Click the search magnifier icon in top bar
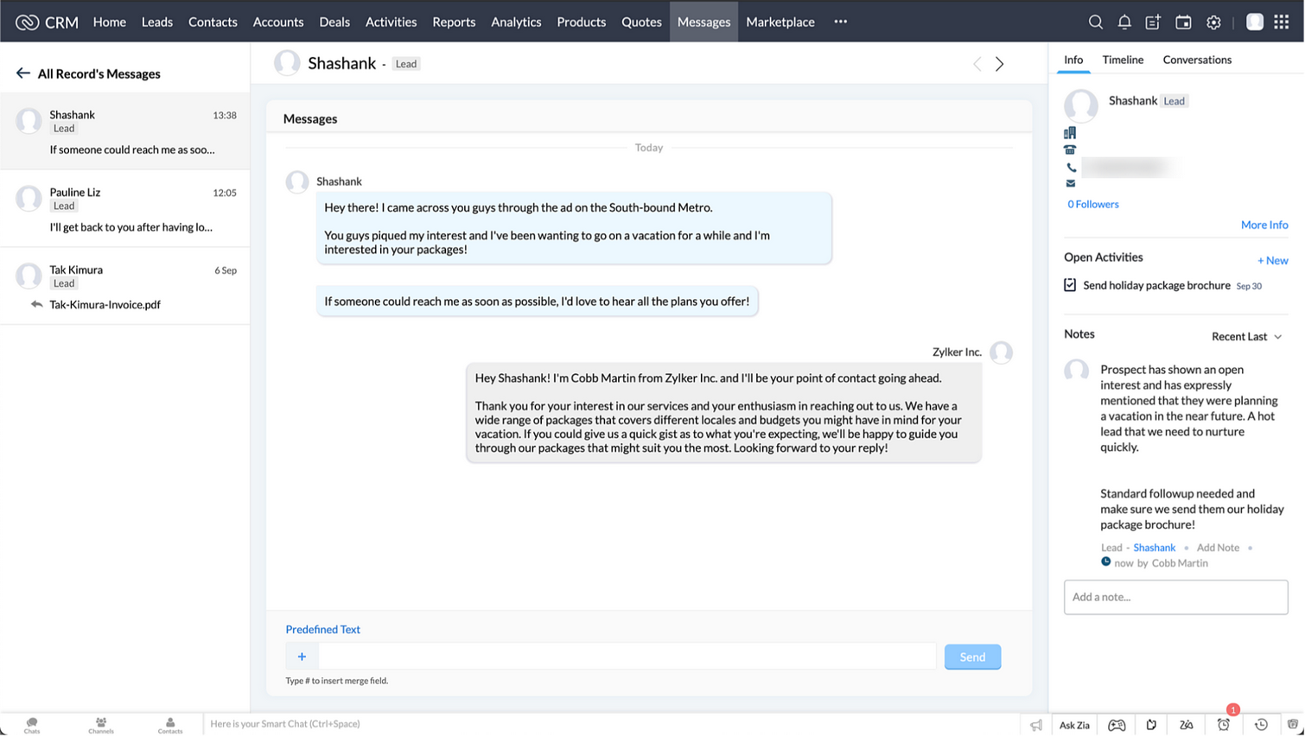Viewport: 1305px width, 736px height. point(1095,22)
